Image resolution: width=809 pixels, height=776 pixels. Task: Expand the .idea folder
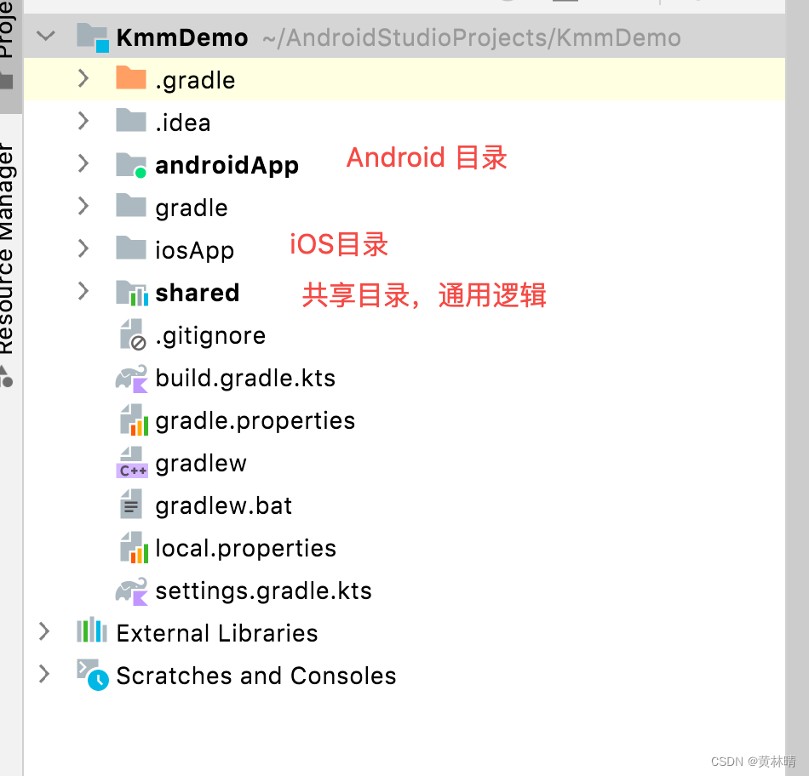[83, 121]
